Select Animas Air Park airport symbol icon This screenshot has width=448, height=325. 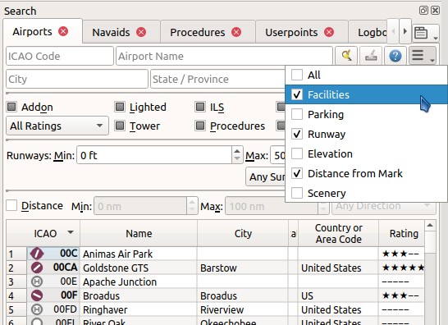tap(37, 254)
